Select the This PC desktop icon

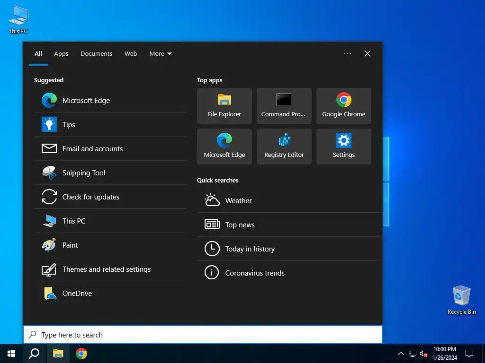(x=18, y=19)
